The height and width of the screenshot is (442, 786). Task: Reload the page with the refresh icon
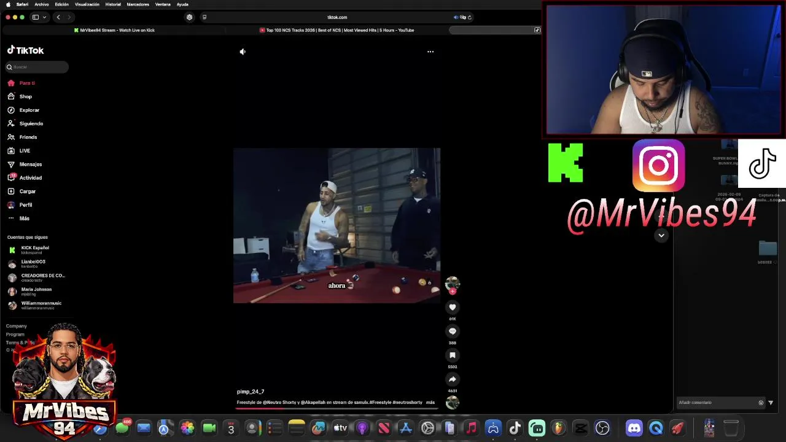tap(470, 17)
